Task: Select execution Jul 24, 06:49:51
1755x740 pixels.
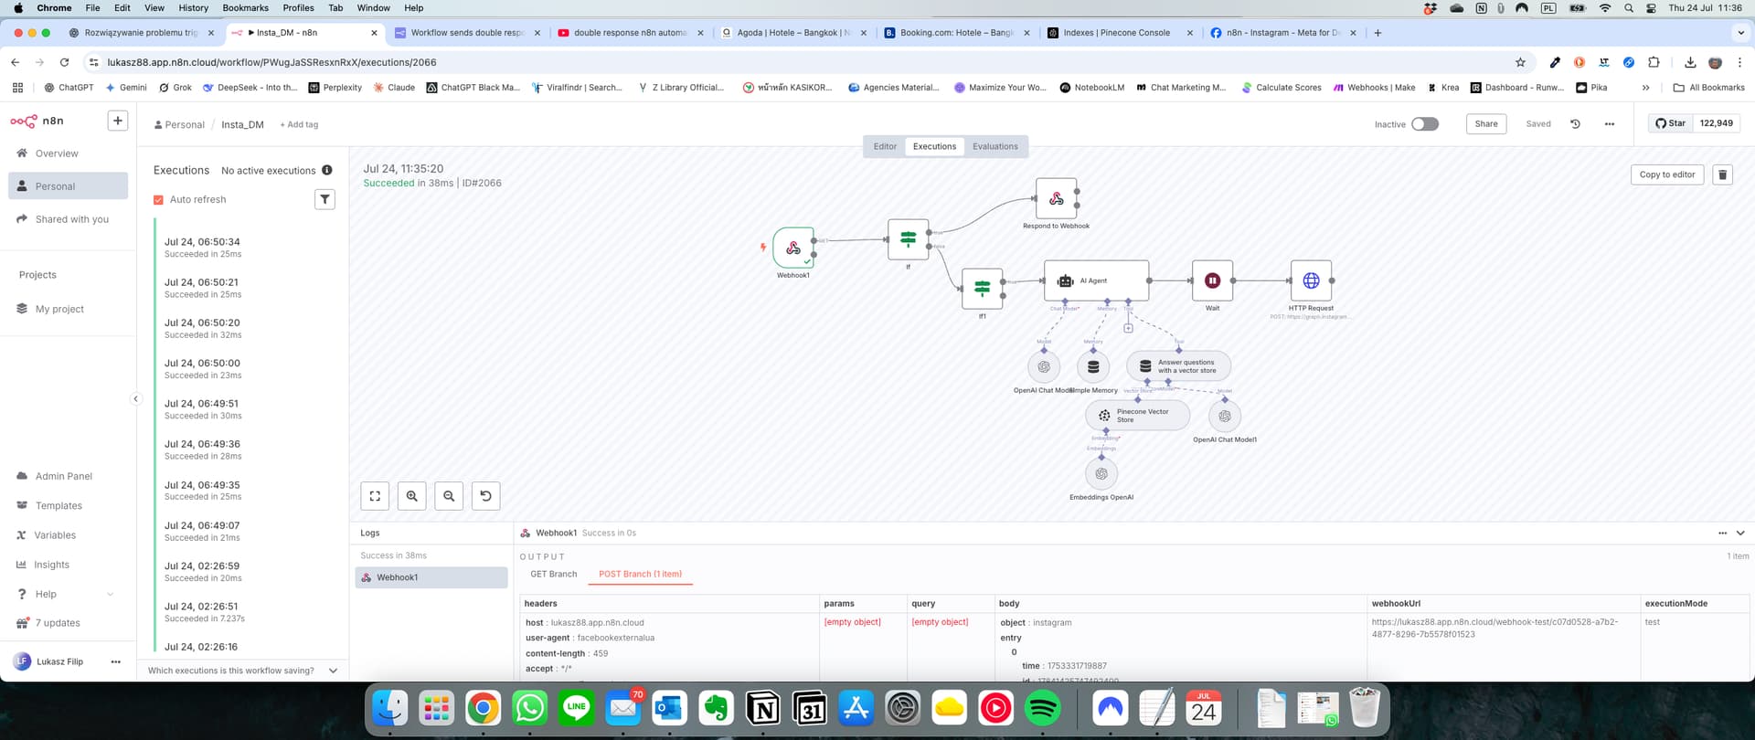Action: pyautogui.click(x=247, y=409)
